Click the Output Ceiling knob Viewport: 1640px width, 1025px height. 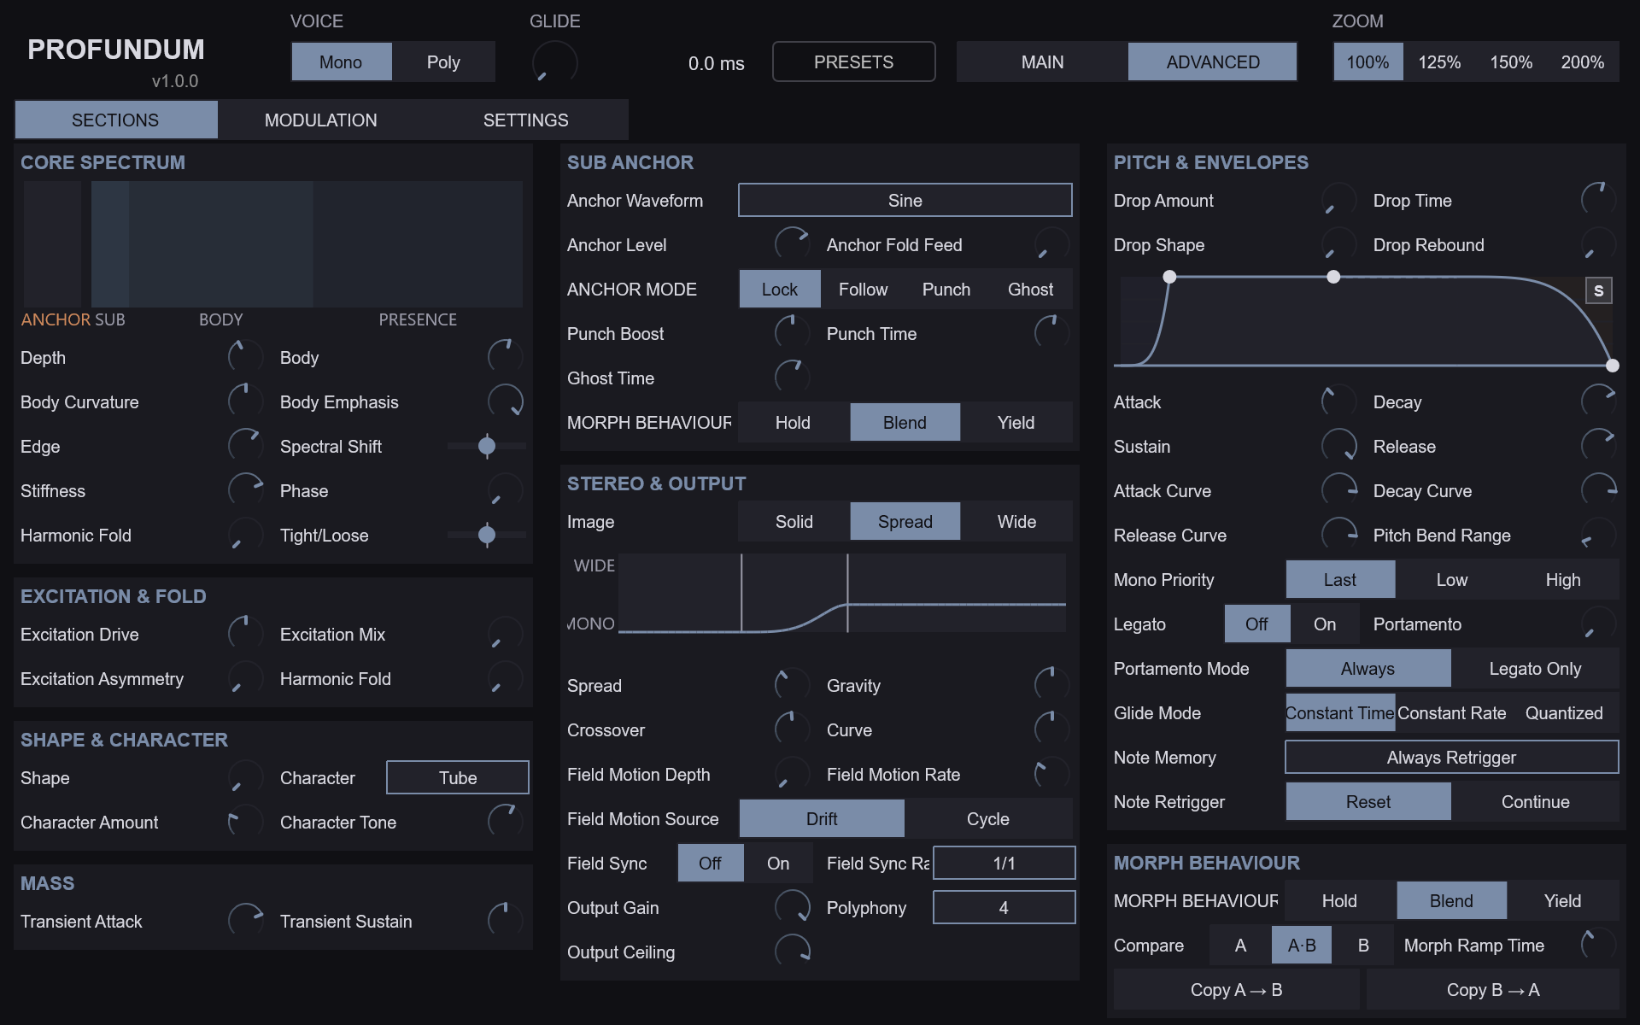pyautogui.click(x=792, y=952)
